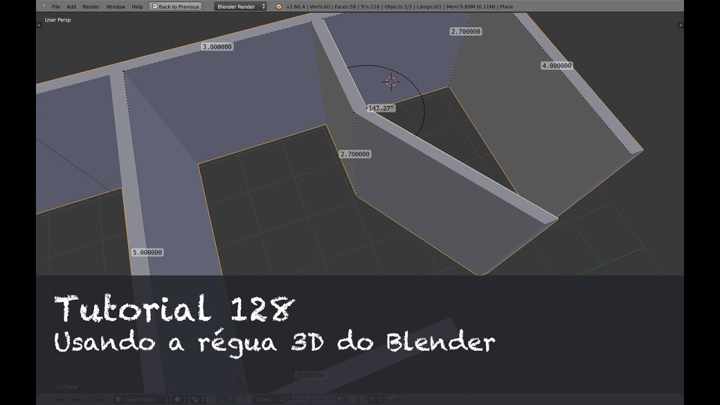The height and width of the screenshot is (405, 720).
Task: Open the Window menu
Action: (x=115, y=7)
